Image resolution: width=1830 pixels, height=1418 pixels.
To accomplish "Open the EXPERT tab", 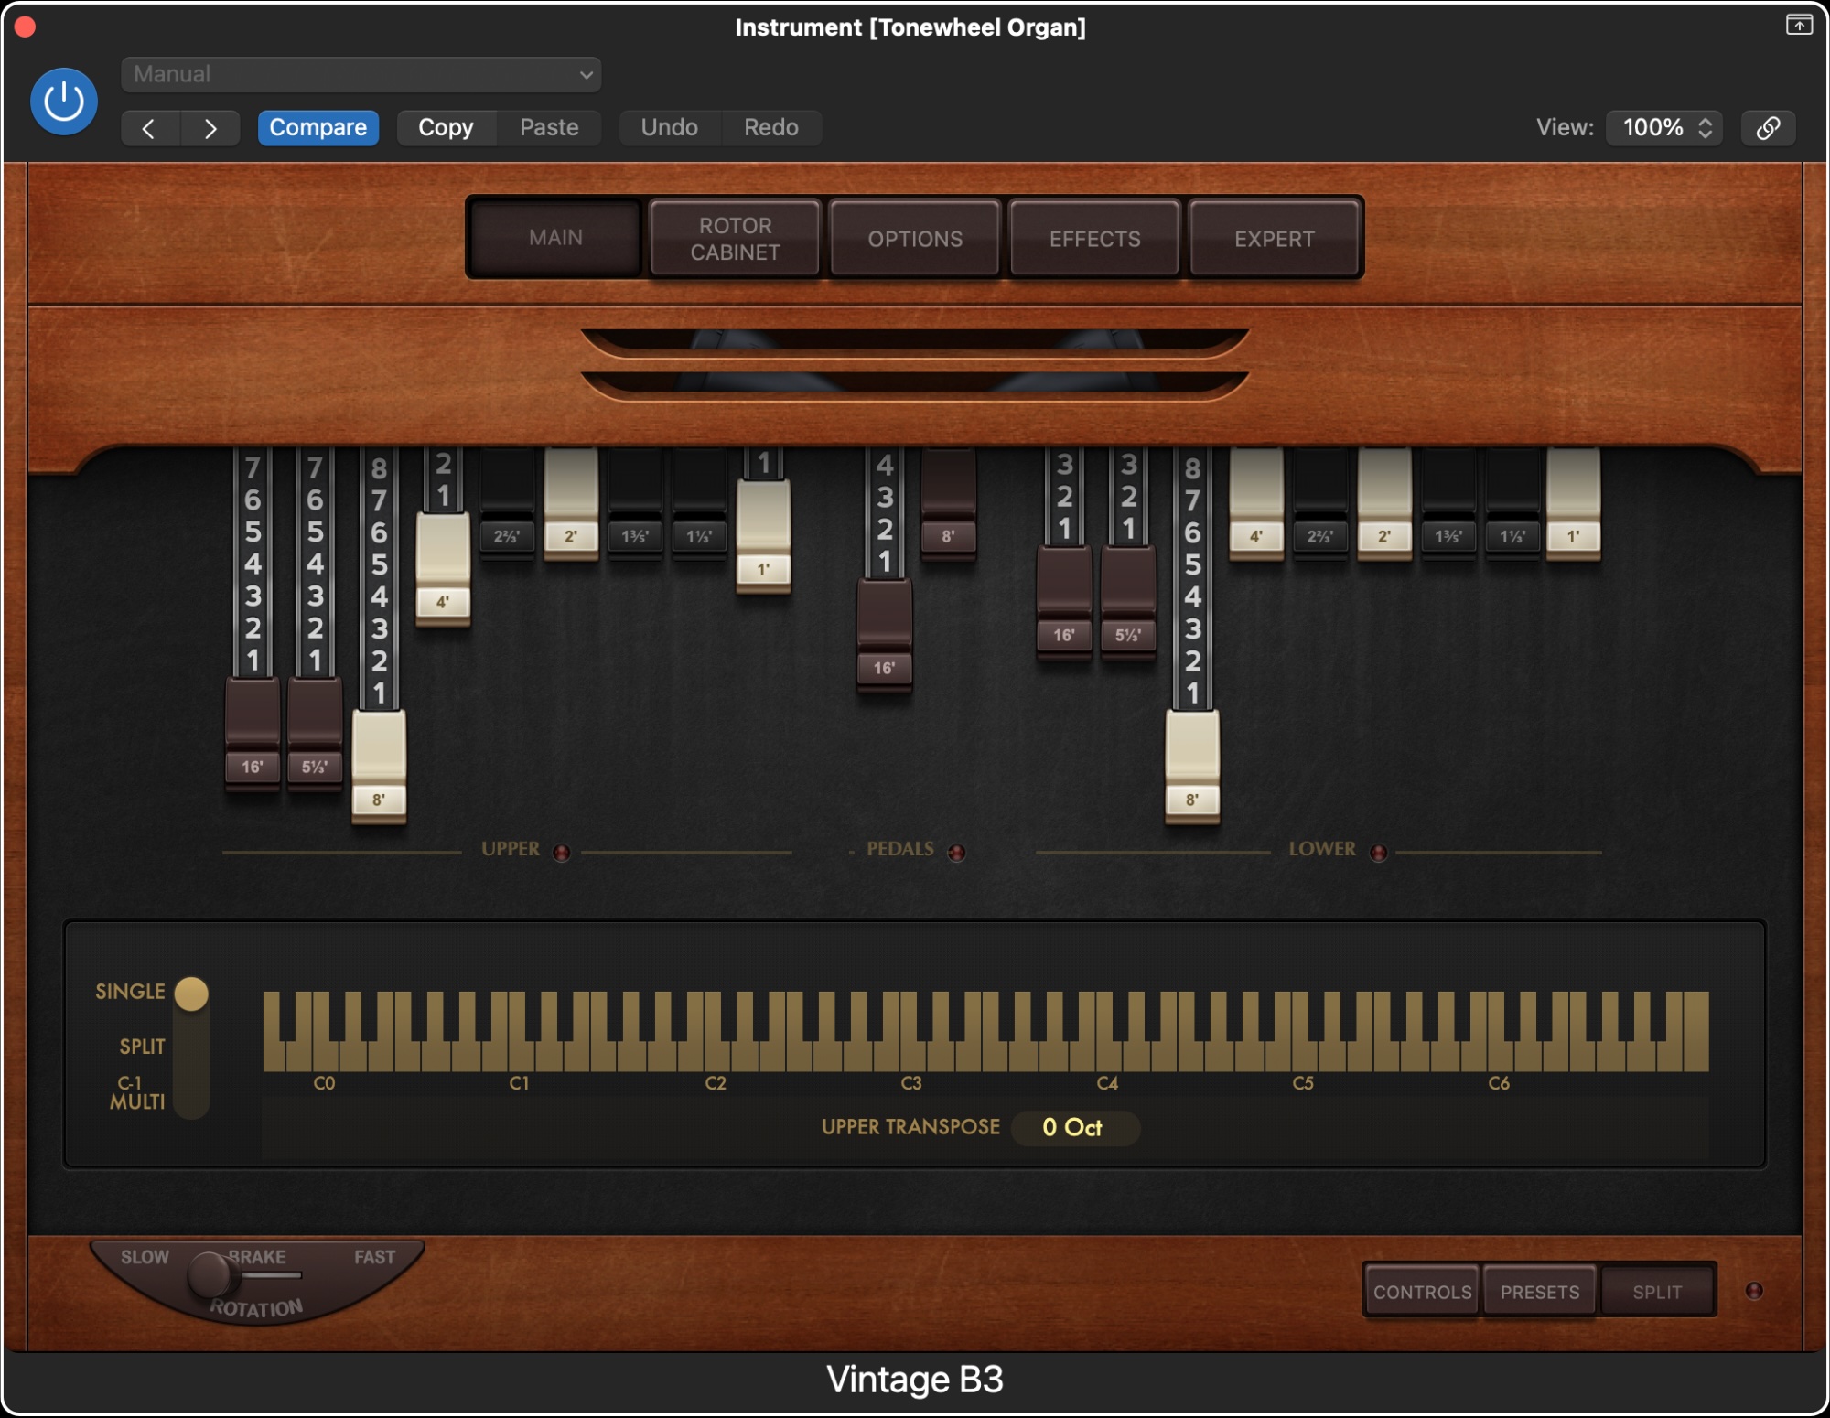I will click(1274, 239).
